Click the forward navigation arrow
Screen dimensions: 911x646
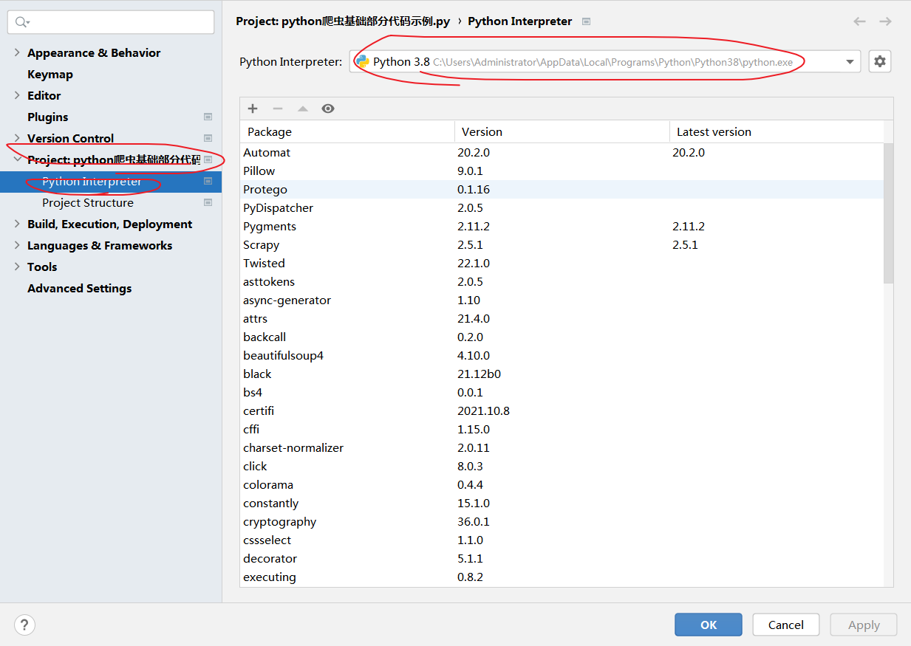tap(885, 21)
